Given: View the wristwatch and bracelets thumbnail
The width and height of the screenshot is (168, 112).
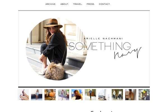Looking at the screenshot, I should tap(50, 95).
